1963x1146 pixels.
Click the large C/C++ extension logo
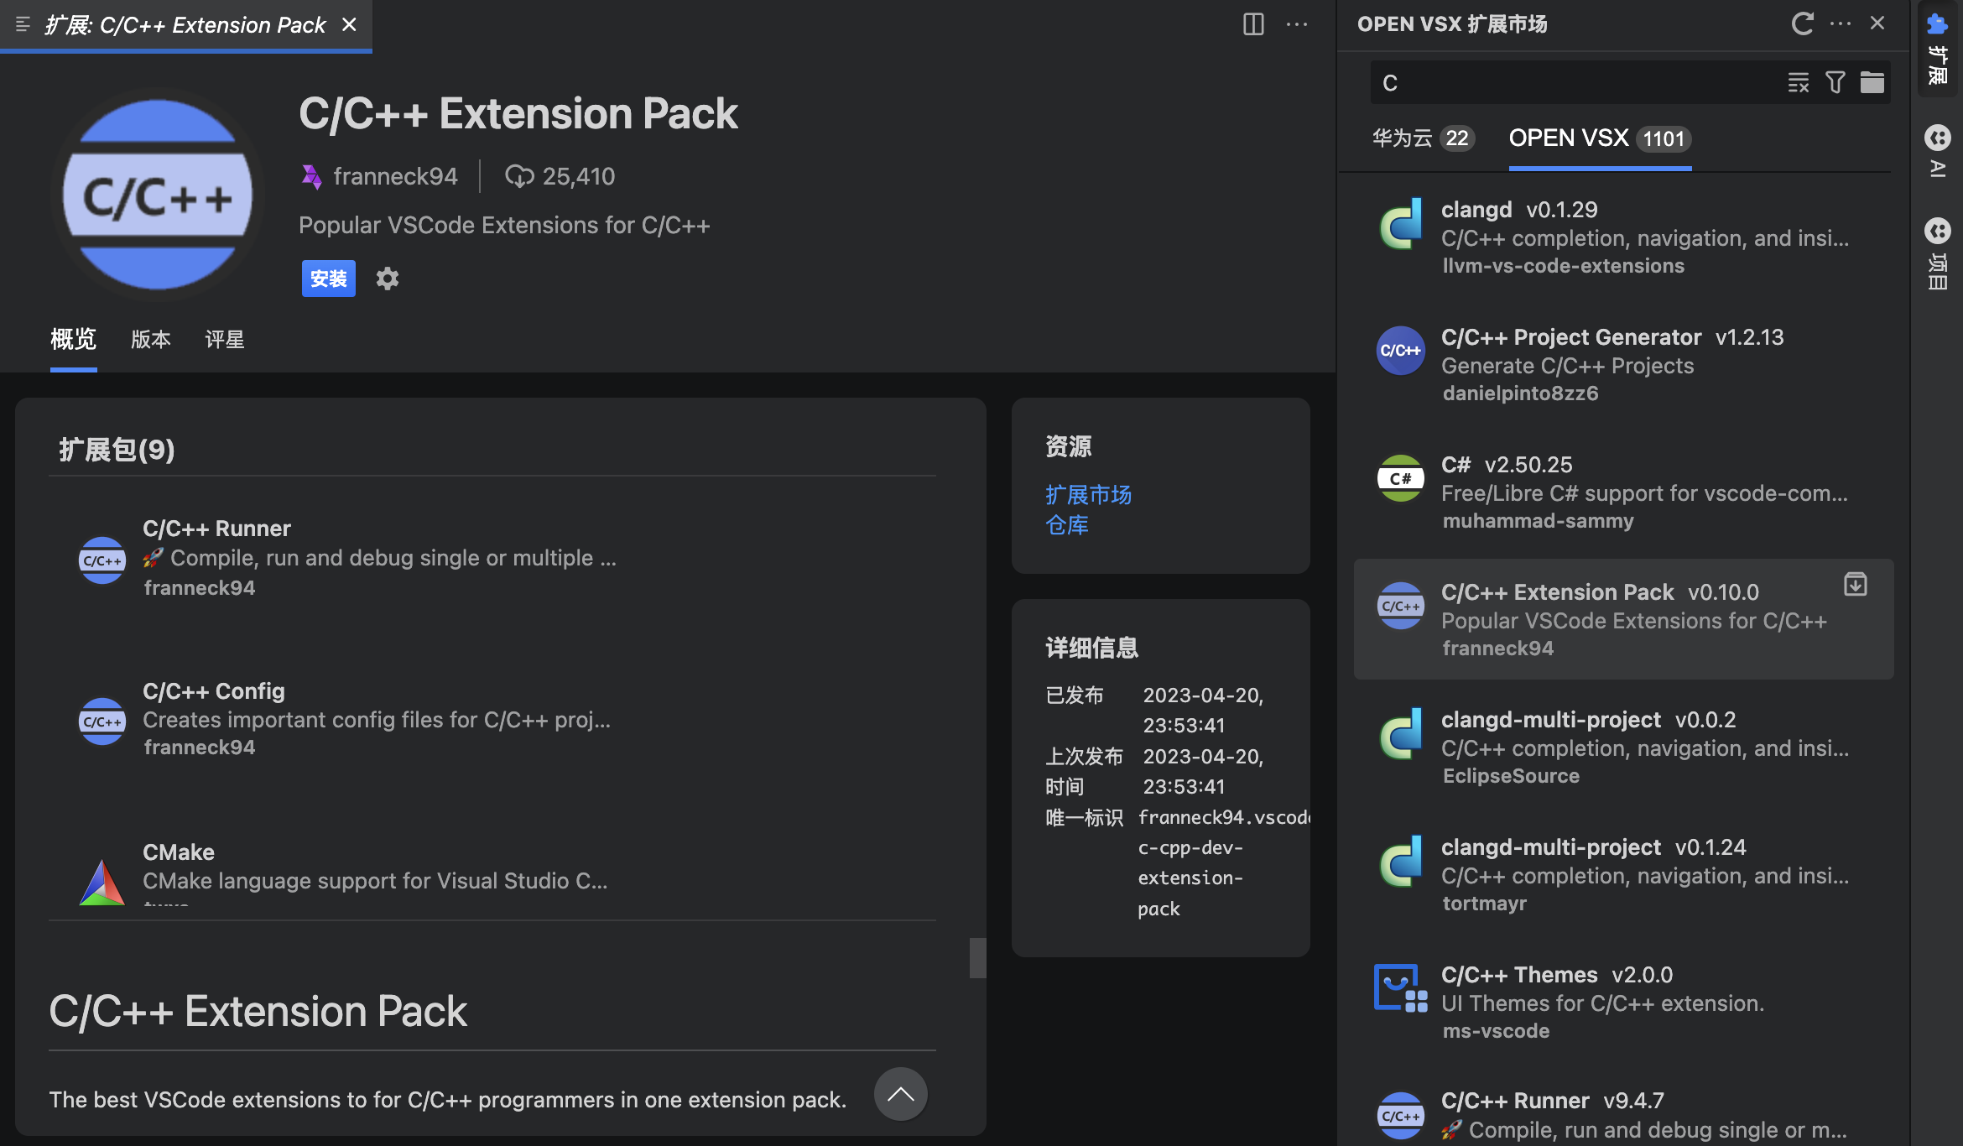pyautogui.click(x=158, y=195)
